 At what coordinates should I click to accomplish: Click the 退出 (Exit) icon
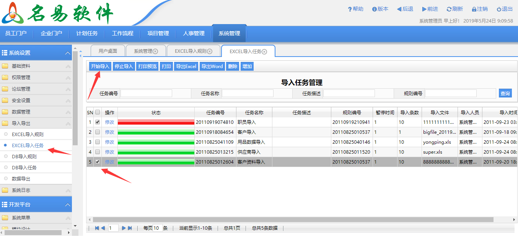(x=504, y=9)
